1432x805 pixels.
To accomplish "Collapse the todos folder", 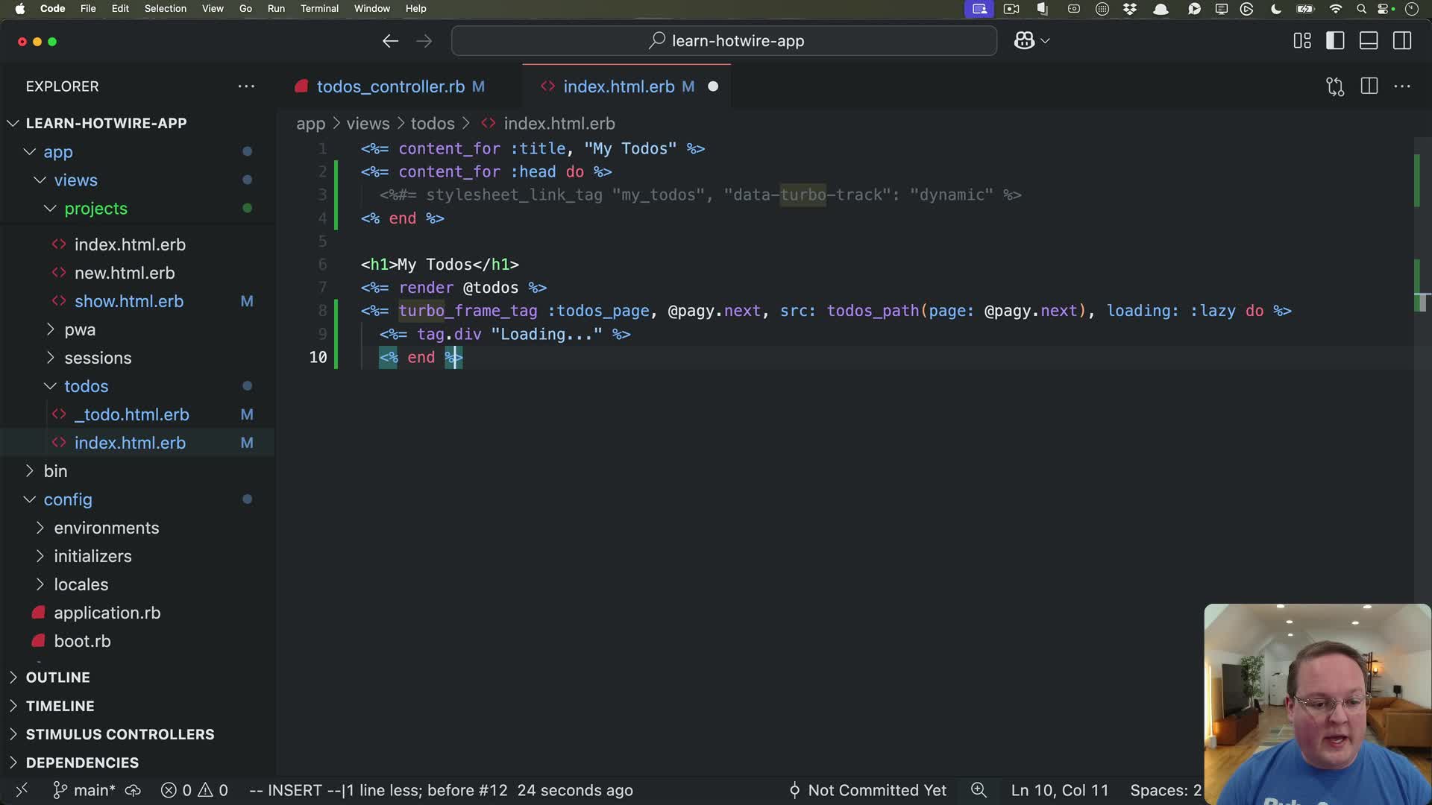I will (86, 386).
